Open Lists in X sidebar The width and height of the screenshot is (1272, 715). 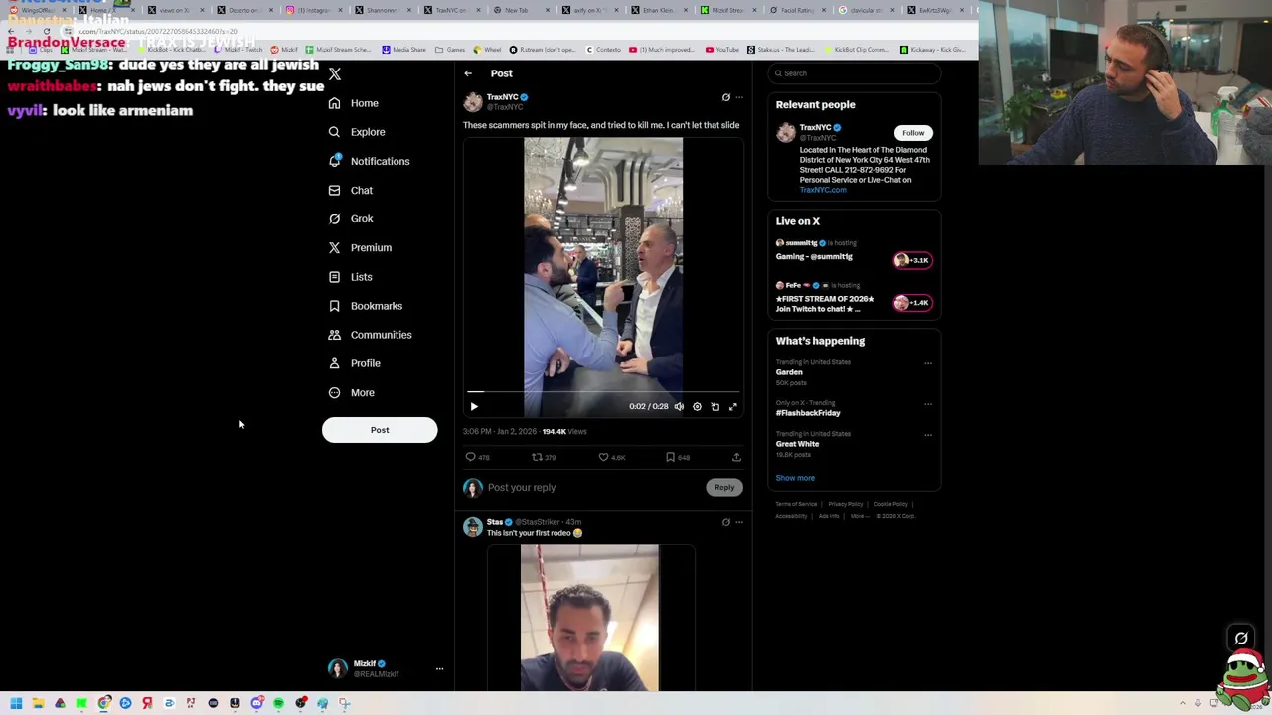click(x=350, y=277)
